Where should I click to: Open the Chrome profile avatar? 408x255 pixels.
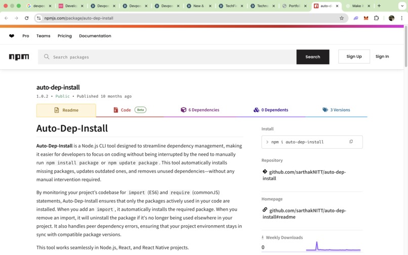tap(391, 18)
